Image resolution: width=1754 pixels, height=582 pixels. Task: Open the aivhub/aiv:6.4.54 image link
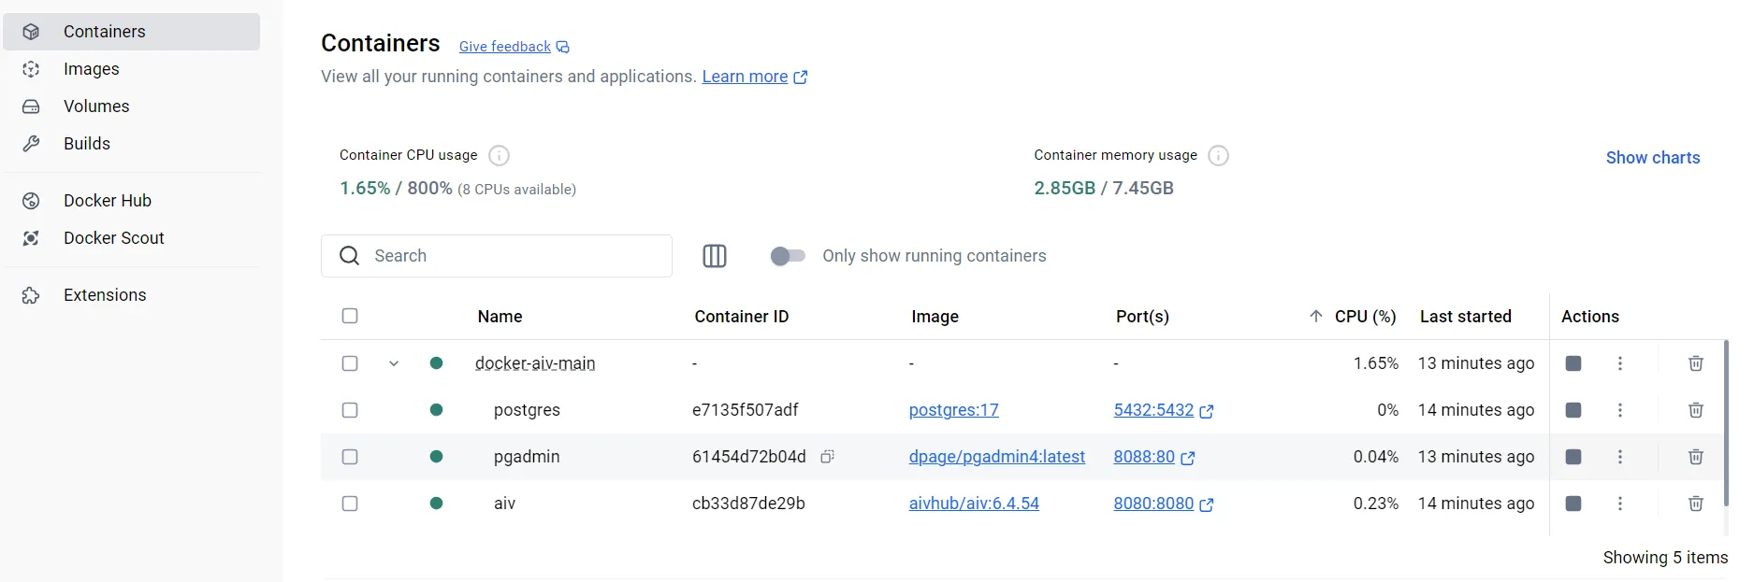pos(974,504)
